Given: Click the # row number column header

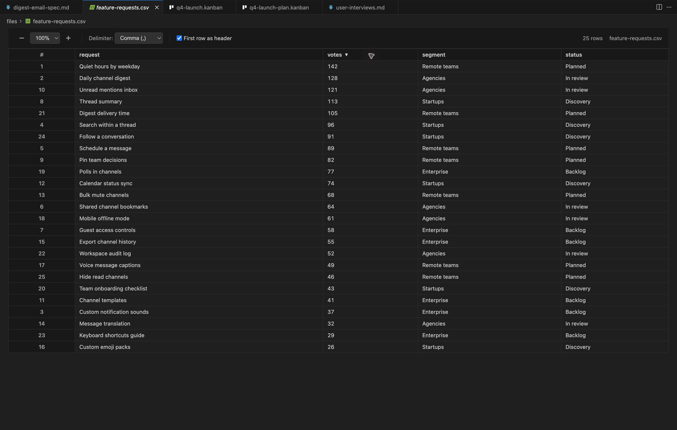Looking at the screenshot, I should pyautogui.click(x=42, y=55).
